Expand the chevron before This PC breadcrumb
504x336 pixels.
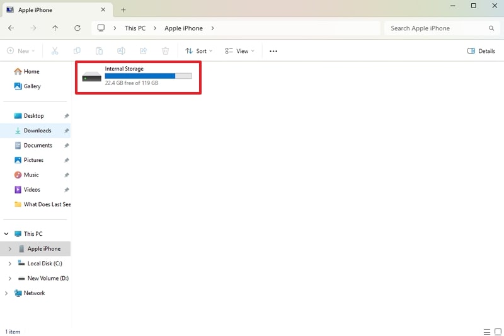point(115,28)
